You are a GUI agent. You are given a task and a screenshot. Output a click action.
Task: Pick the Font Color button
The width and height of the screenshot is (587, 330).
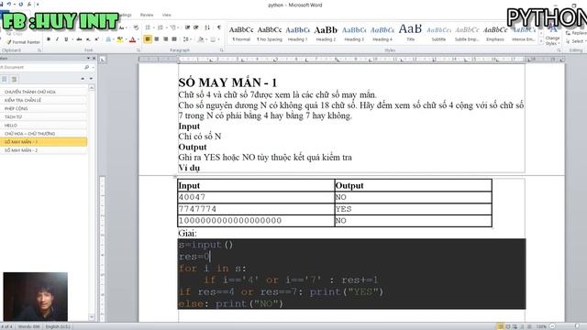[x=132, y=39]
